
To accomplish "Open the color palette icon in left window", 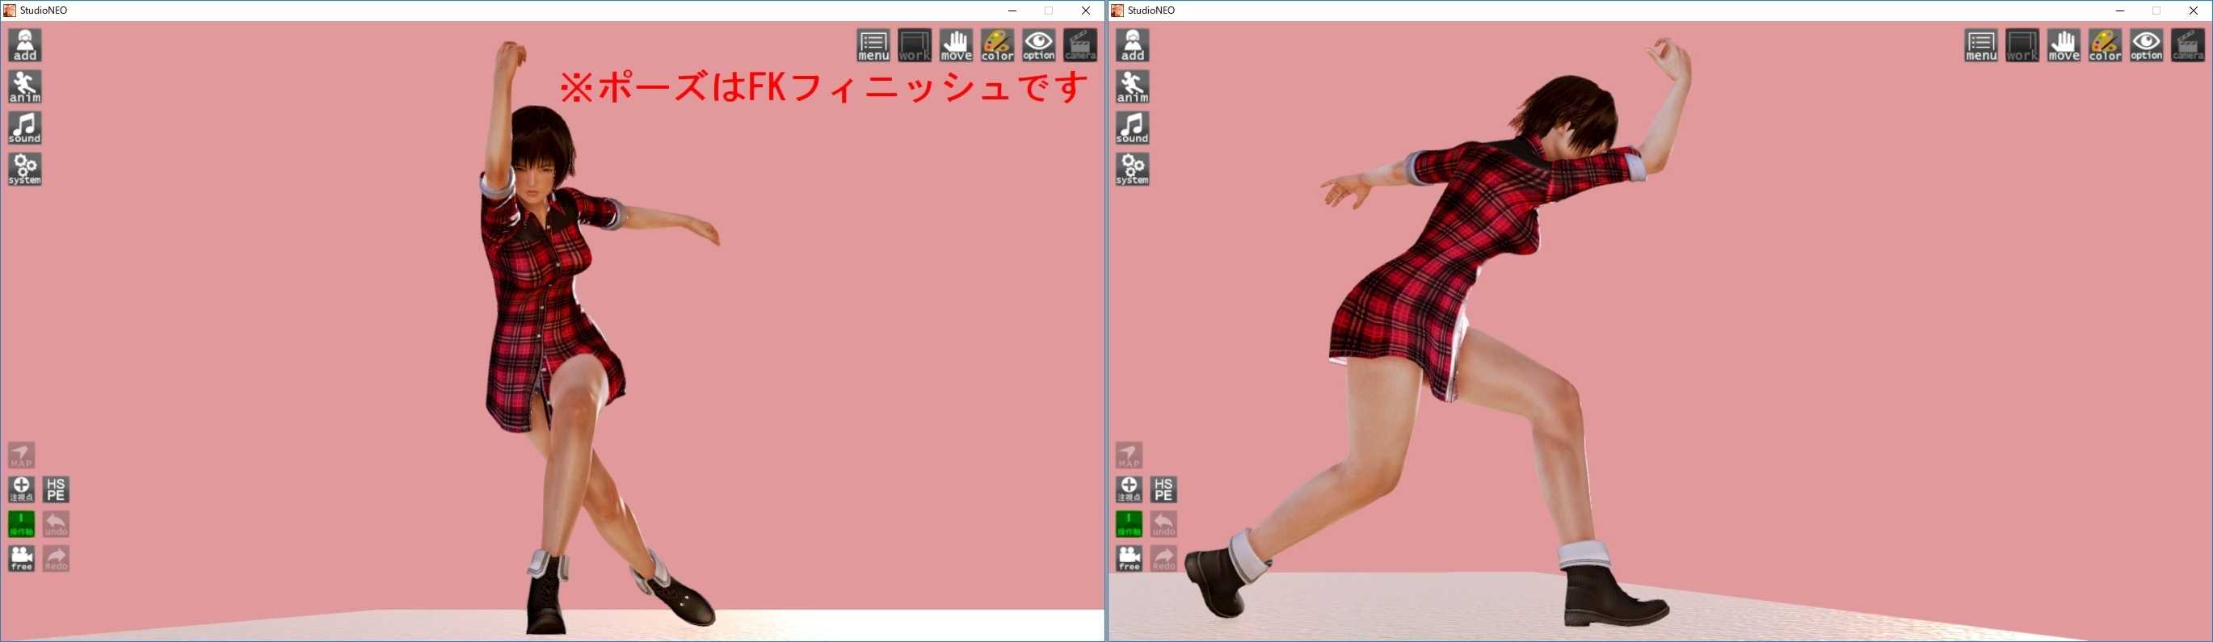I will (x=997, y=45).
